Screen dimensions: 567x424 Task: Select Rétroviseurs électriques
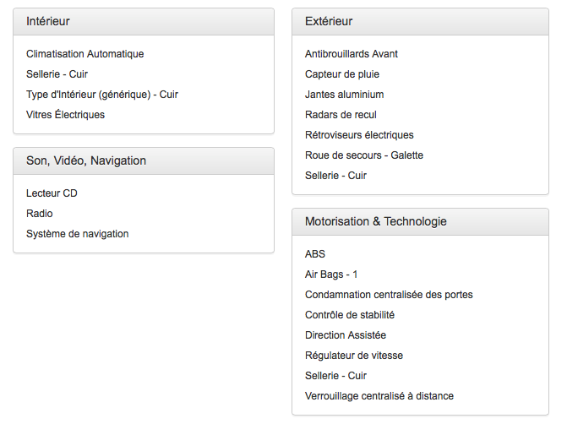click(x=359, y=135)
